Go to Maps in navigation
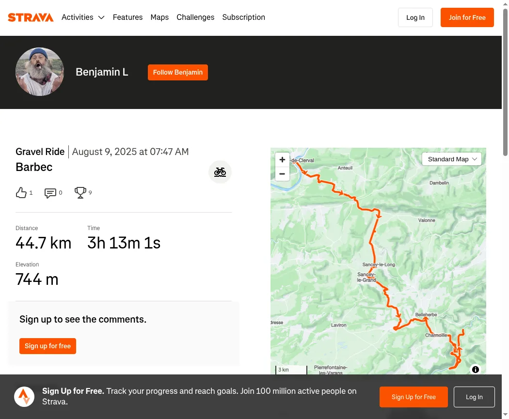The image size is (509, 419). click(159, 17)
